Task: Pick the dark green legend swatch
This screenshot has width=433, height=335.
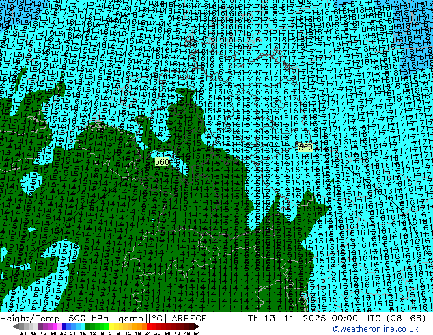Action: 88,326
